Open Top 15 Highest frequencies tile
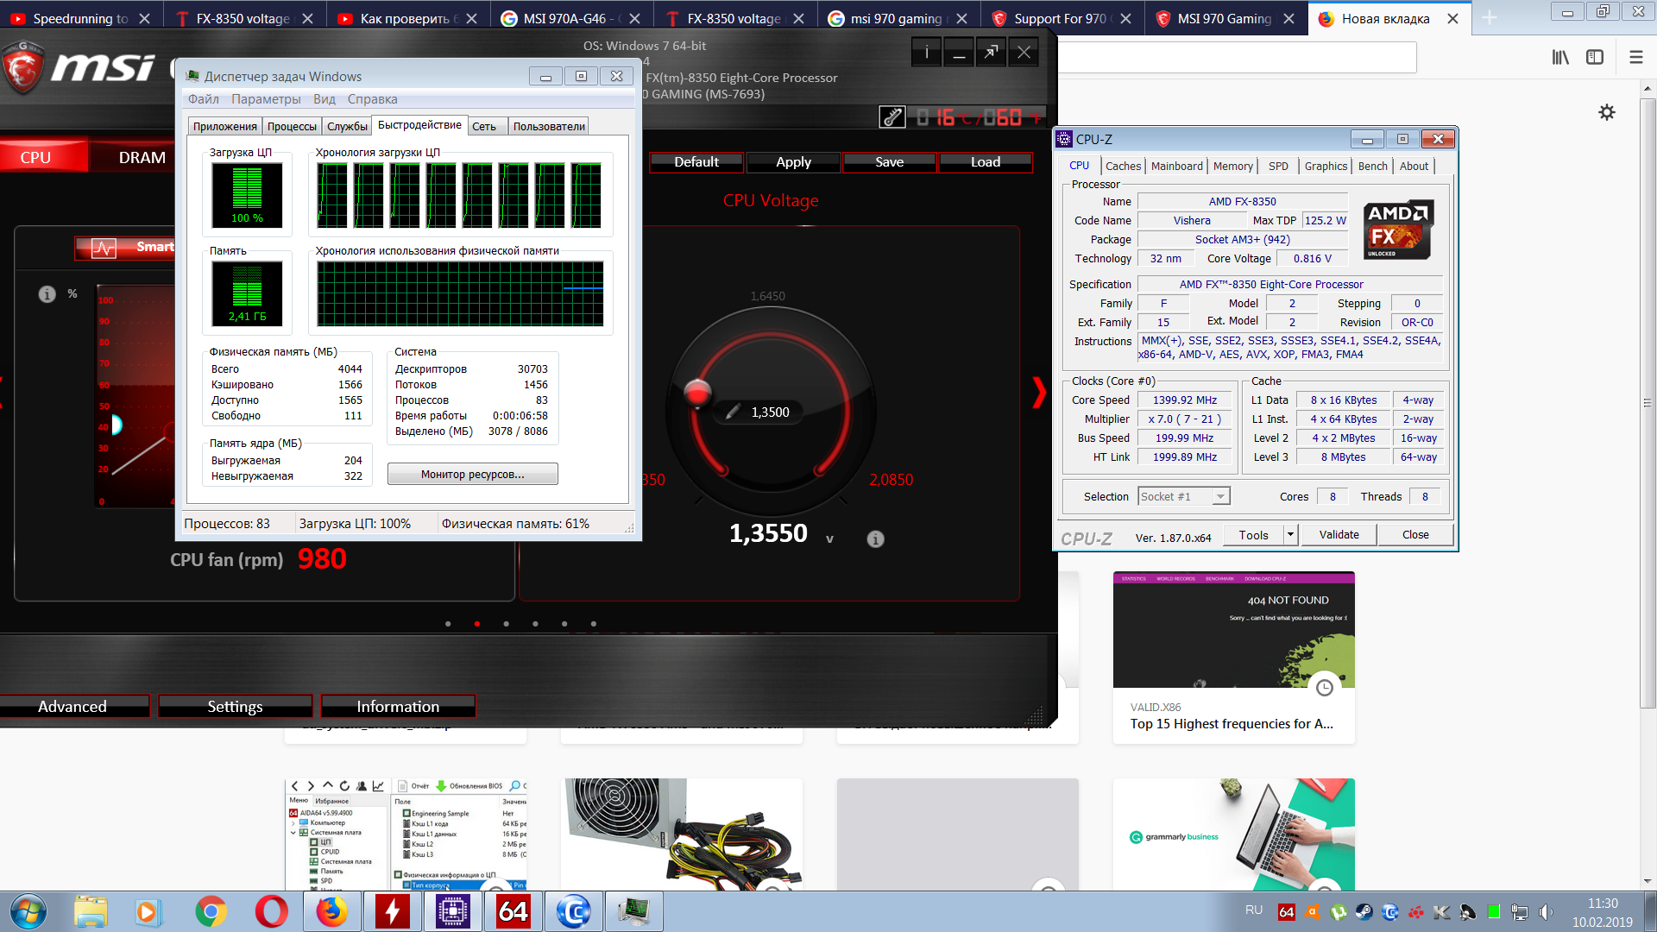The image size is (1657, 932). point(1233,658)
